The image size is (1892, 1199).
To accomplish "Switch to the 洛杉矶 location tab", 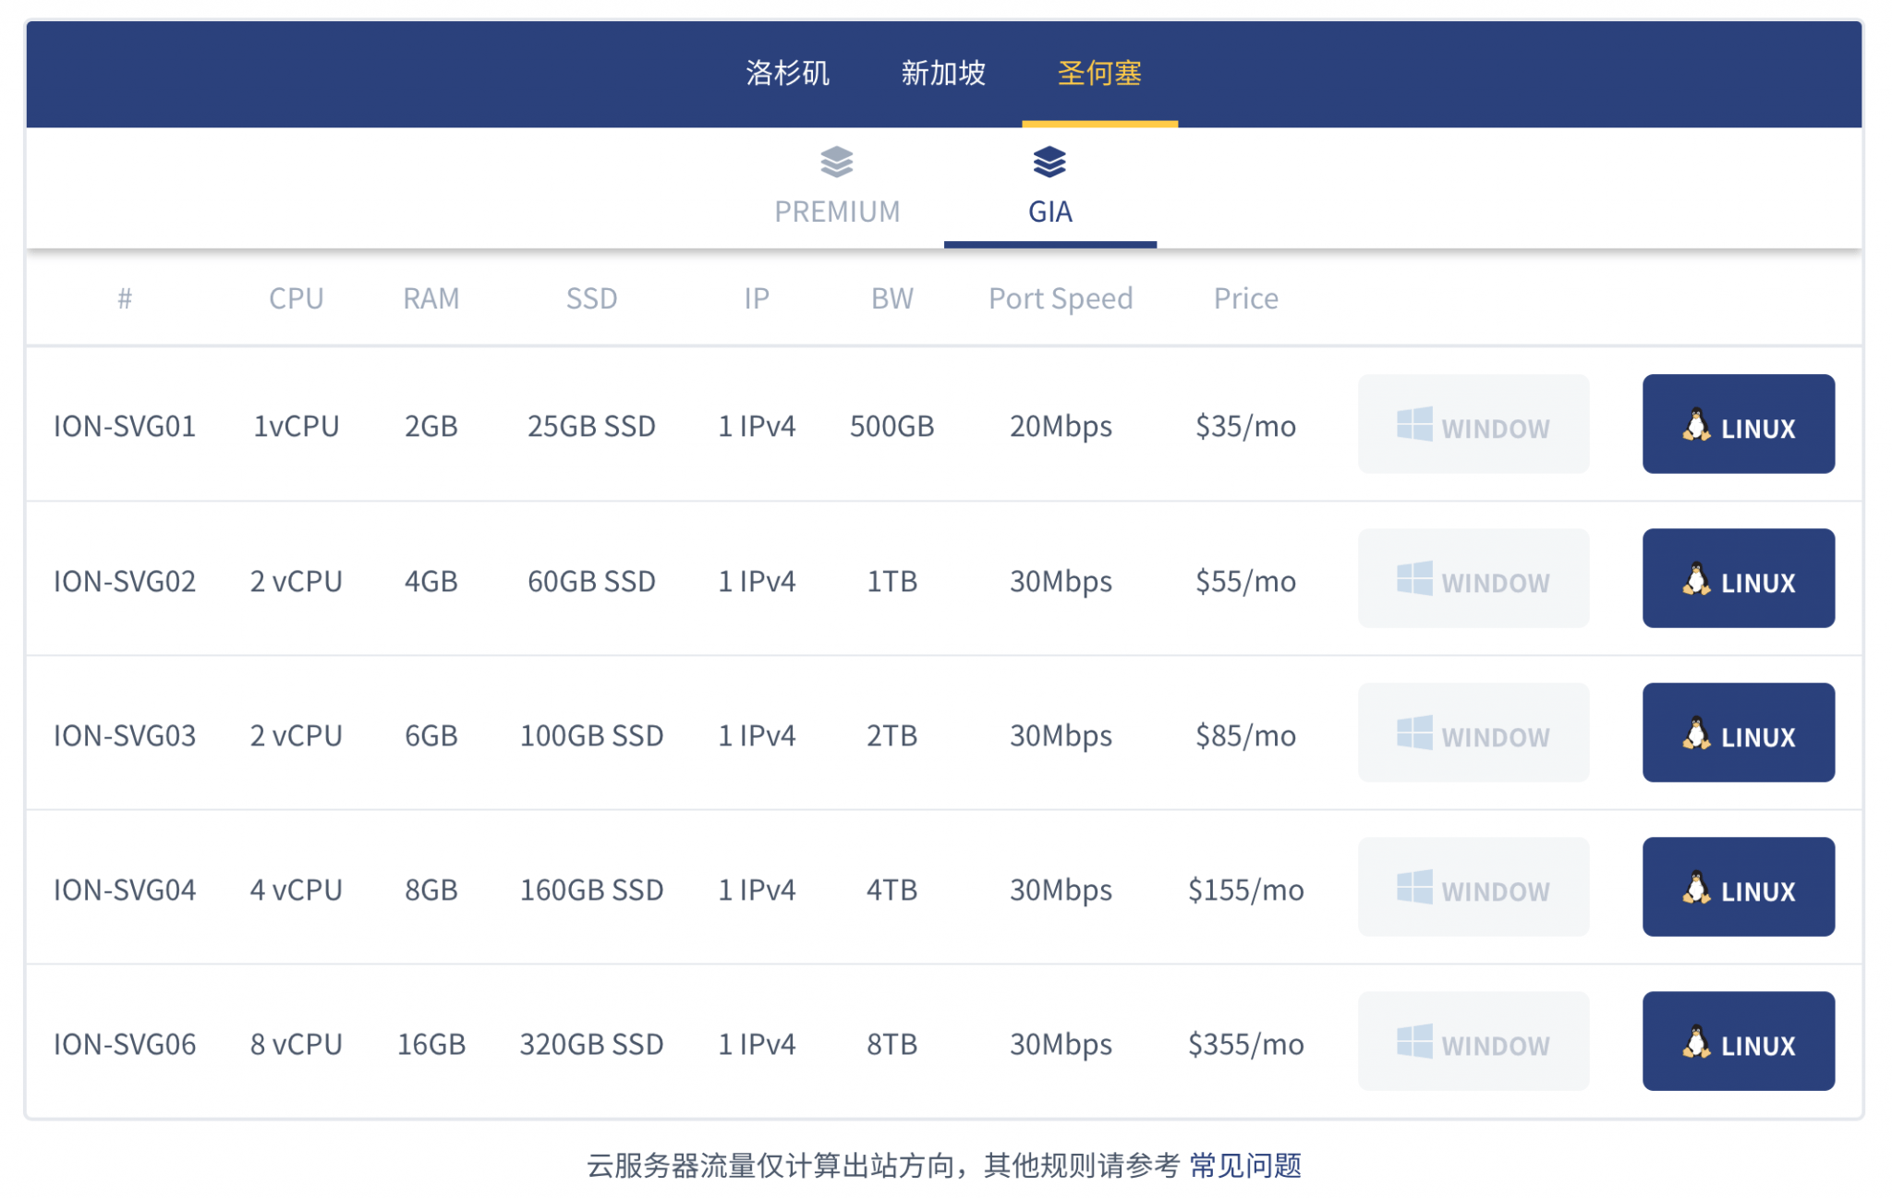I will 787,73.
